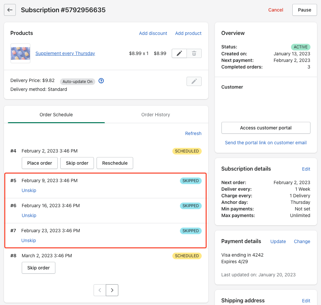Pause the subscription
Image resolution: width=321 pixels, height=305 pixels.
tap(305, 10)
